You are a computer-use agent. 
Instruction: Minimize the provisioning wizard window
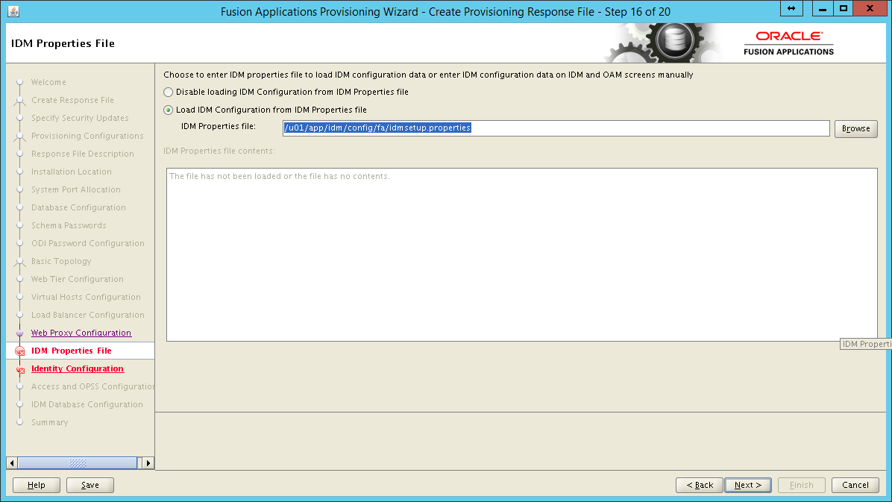pos(822,8)
